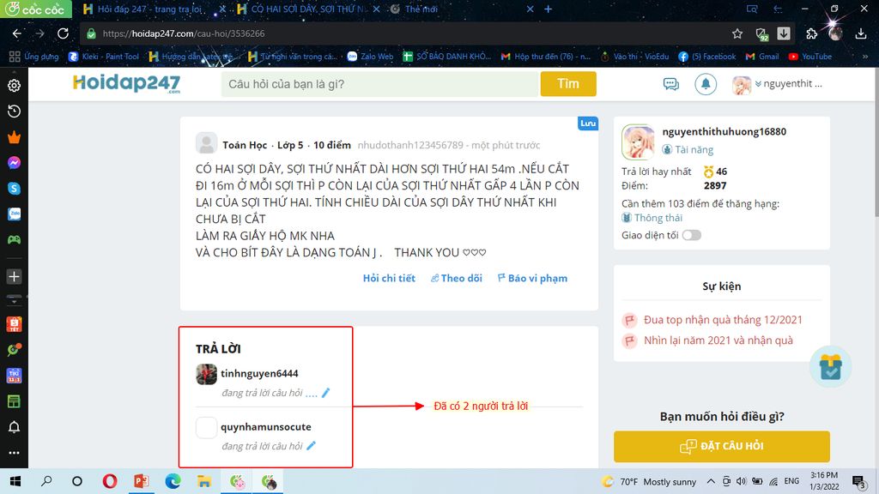Bookmark this page with the star icon
This screenshot has height=494, width=879.
point(737,33)
